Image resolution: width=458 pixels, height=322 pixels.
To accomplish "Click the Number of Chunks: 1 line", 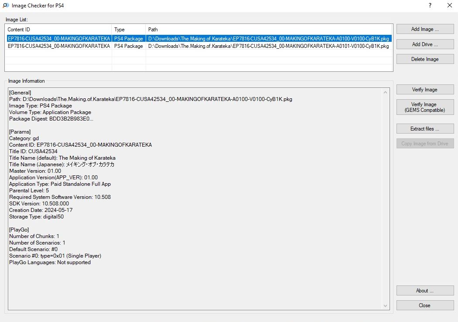I will [x=34, y=236].
